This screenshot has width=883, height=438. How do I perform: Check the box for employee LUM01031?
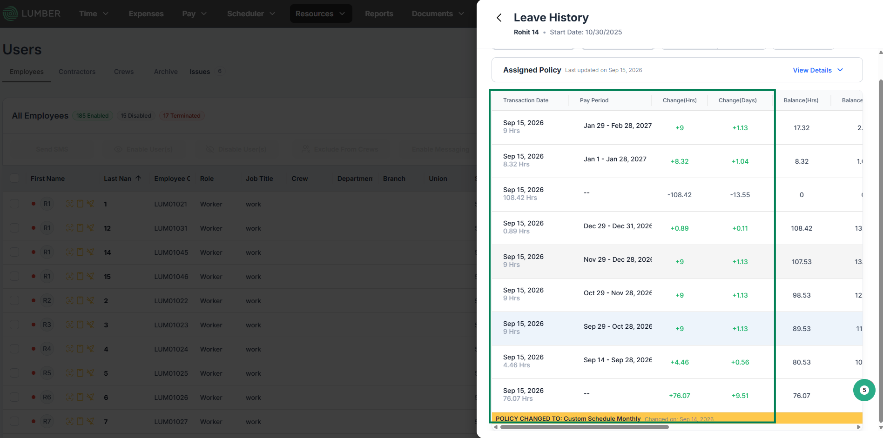coord(15,228)
